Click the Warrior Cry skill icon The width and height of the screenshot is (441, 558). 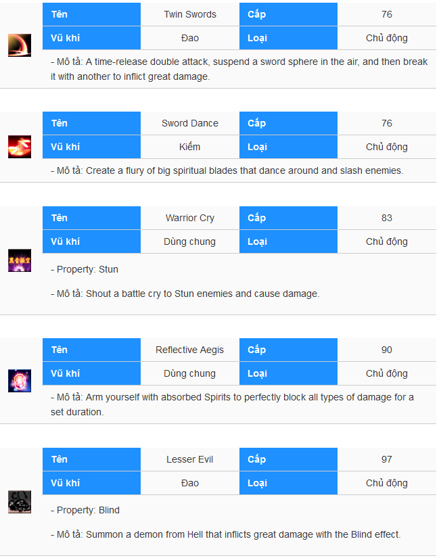20,260
